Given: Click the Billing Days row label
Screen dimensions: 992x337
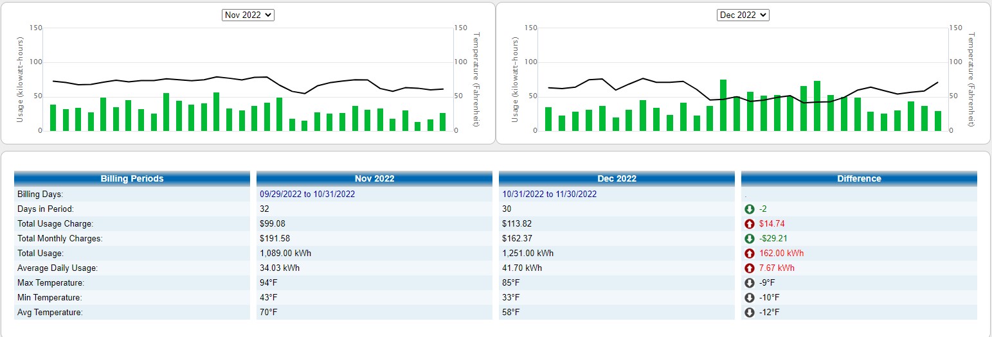Looking at the screenshot, I should (40, 194).
